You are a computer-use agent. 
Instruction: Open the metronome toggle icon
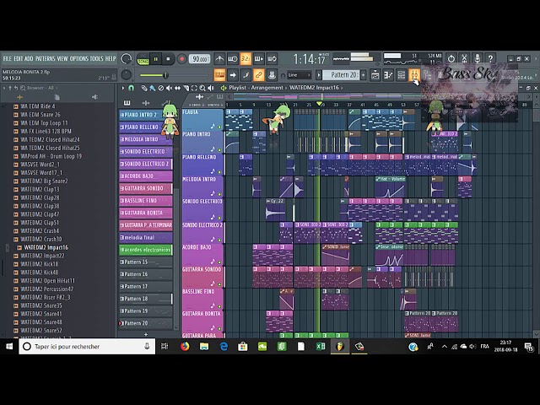pos(219,59)
